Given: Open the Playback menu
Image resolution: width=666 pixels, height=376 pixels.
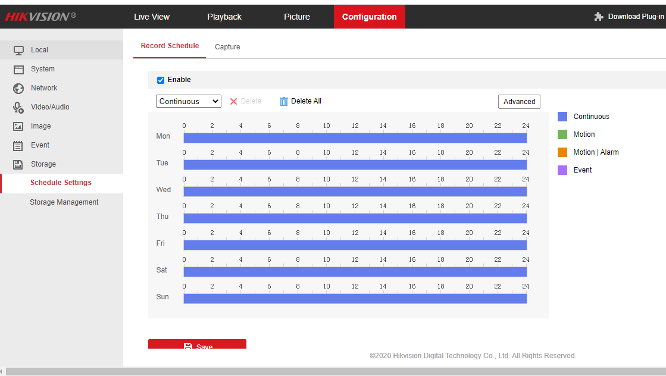Looking at the screenshot, I should (x=224, y=17).
